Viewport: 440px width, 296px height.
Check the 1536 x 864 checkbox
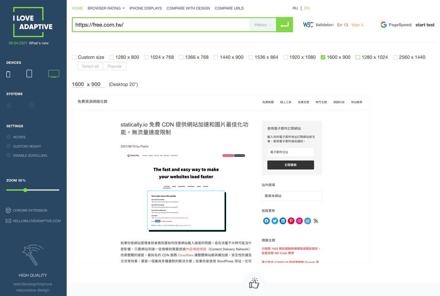251,57
